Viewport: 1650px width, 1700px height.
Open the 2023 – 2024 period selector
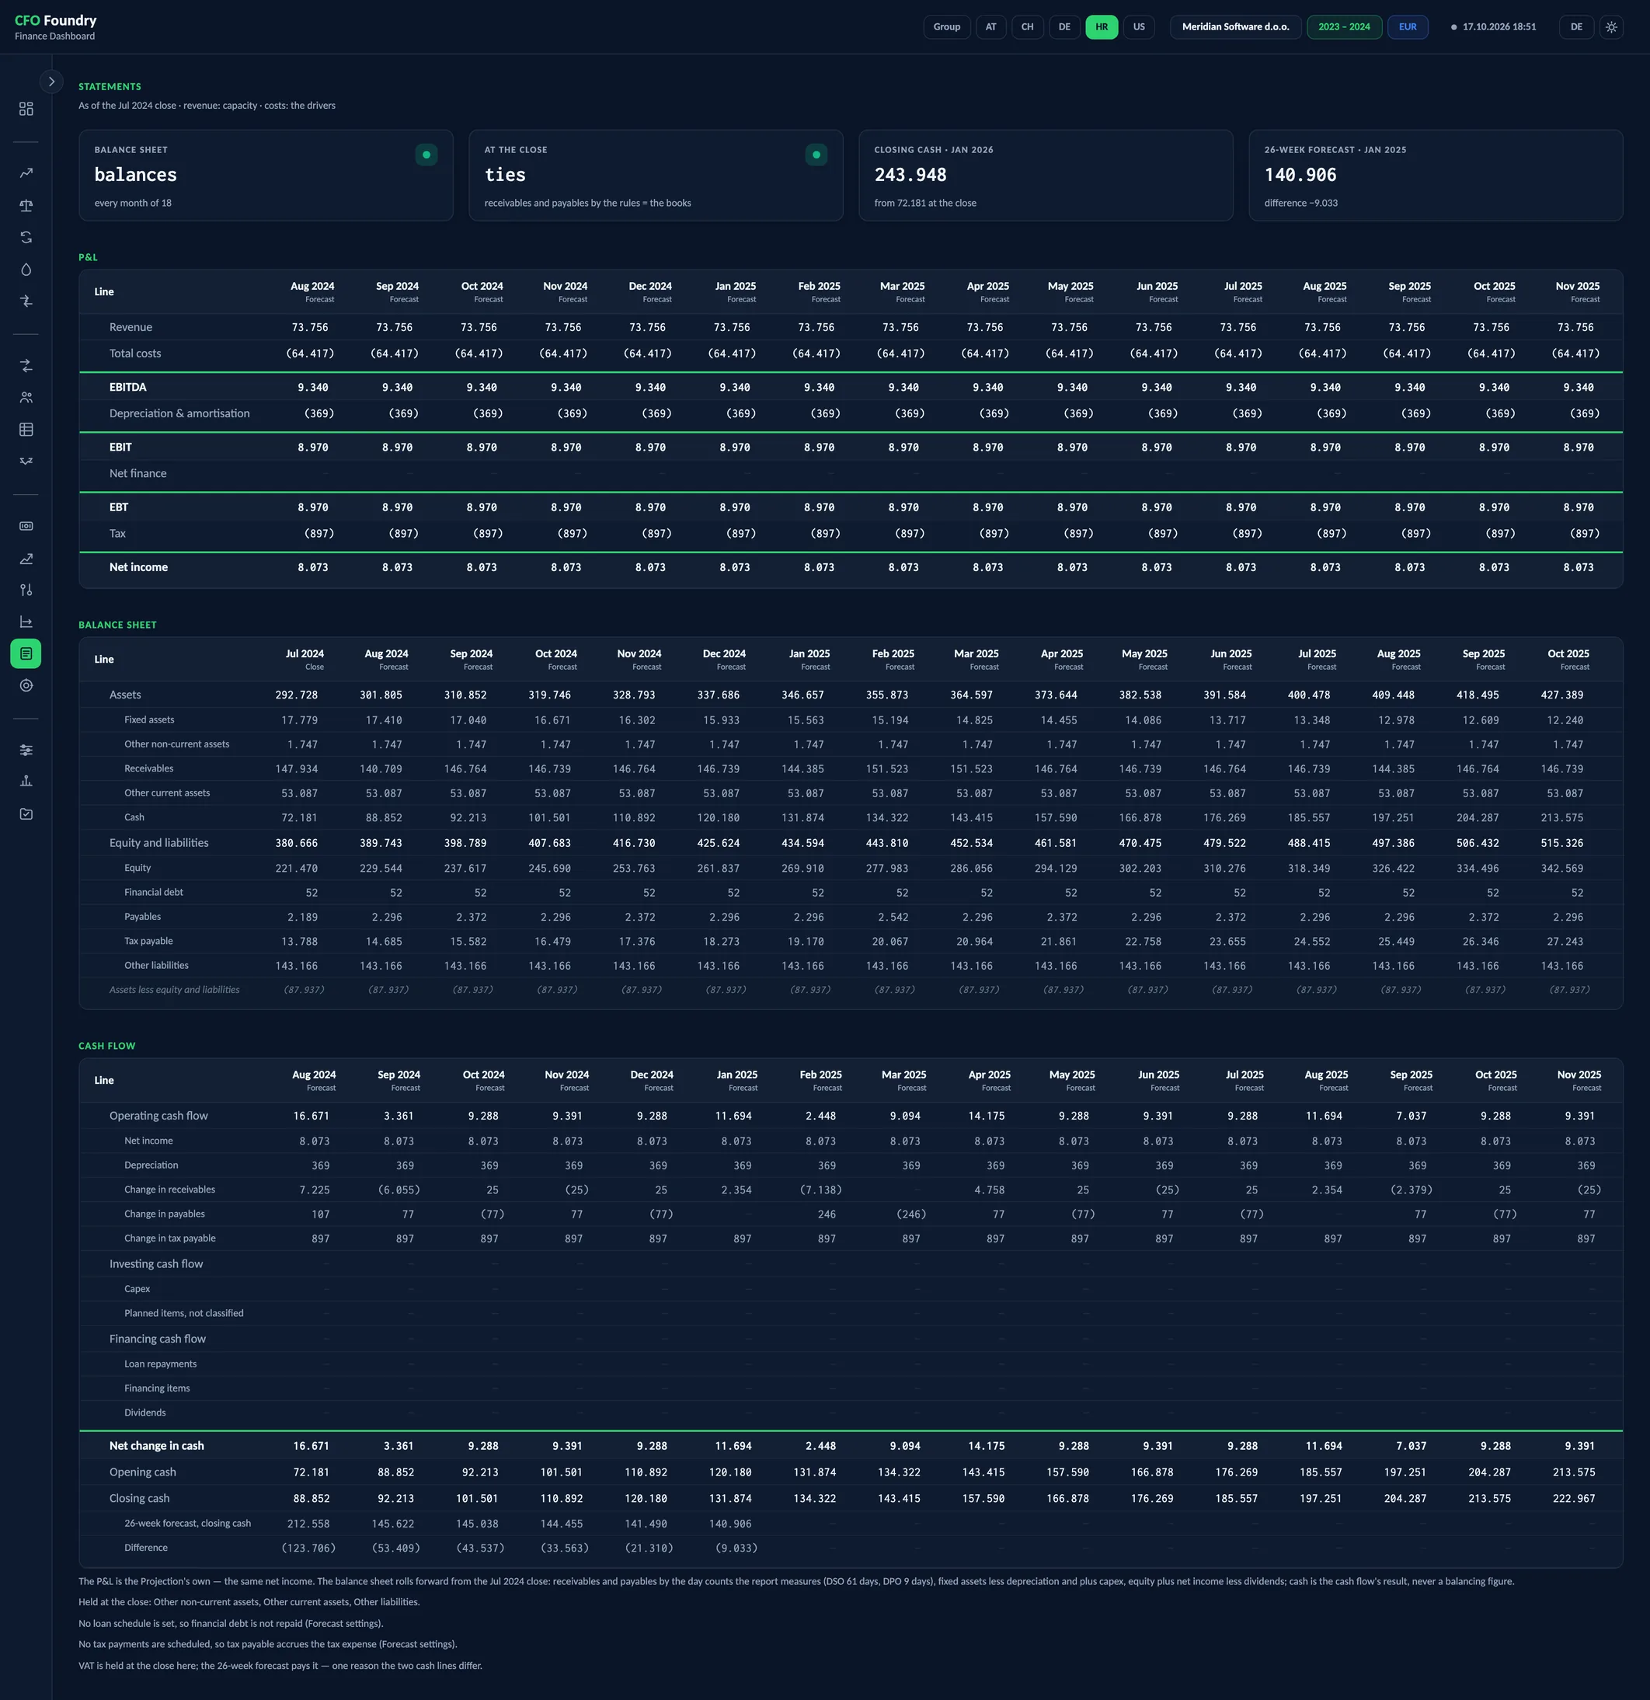[x=1344, y=27]
